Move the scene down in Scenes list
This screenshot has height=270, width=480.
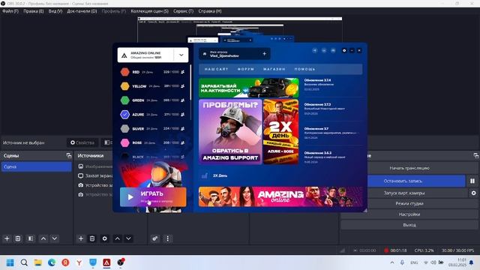tap(55, 238)
